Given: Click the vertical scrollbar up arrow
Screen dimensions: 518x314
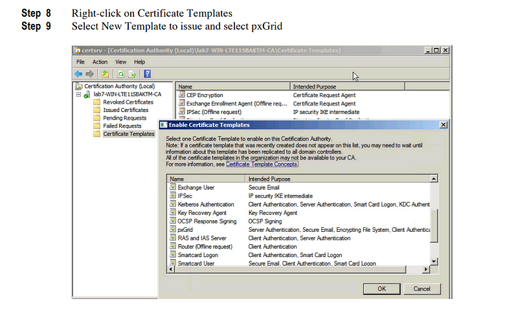Looking at the screenshot, I should 434,179.
